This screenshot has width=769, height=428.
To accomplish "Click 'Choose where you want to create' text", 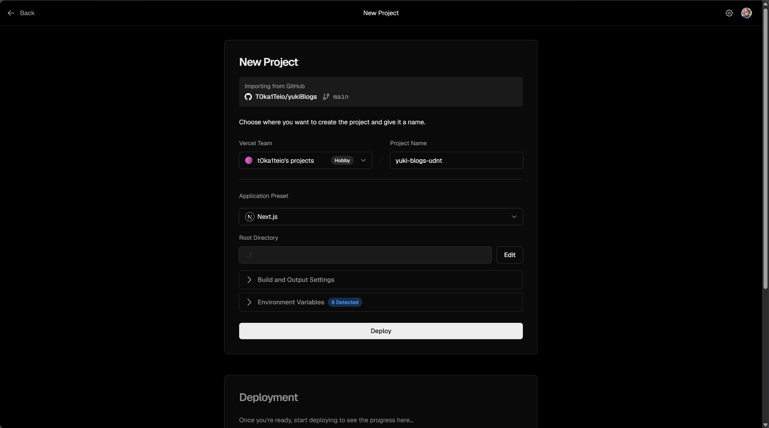I will pos(332,122).
